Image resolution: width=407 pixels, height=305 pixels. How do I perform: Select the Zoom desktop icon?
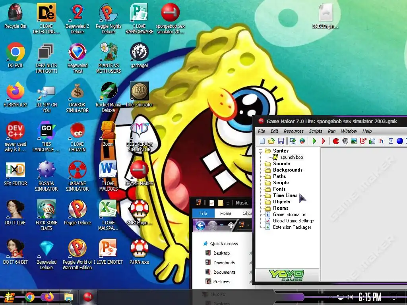109,134
